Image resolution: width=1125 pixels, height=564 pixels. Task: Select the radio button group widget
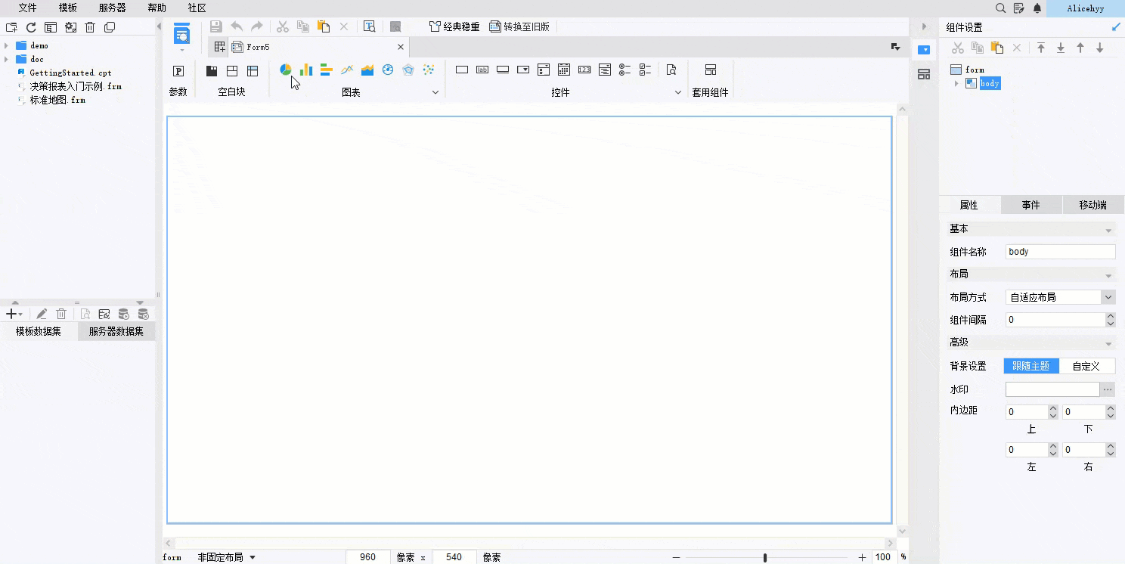(x=625, y=70)
